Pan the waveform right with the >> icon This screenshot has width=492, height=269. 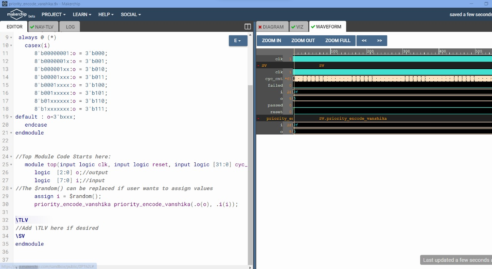pyautogui.click(x=379, y=40)
